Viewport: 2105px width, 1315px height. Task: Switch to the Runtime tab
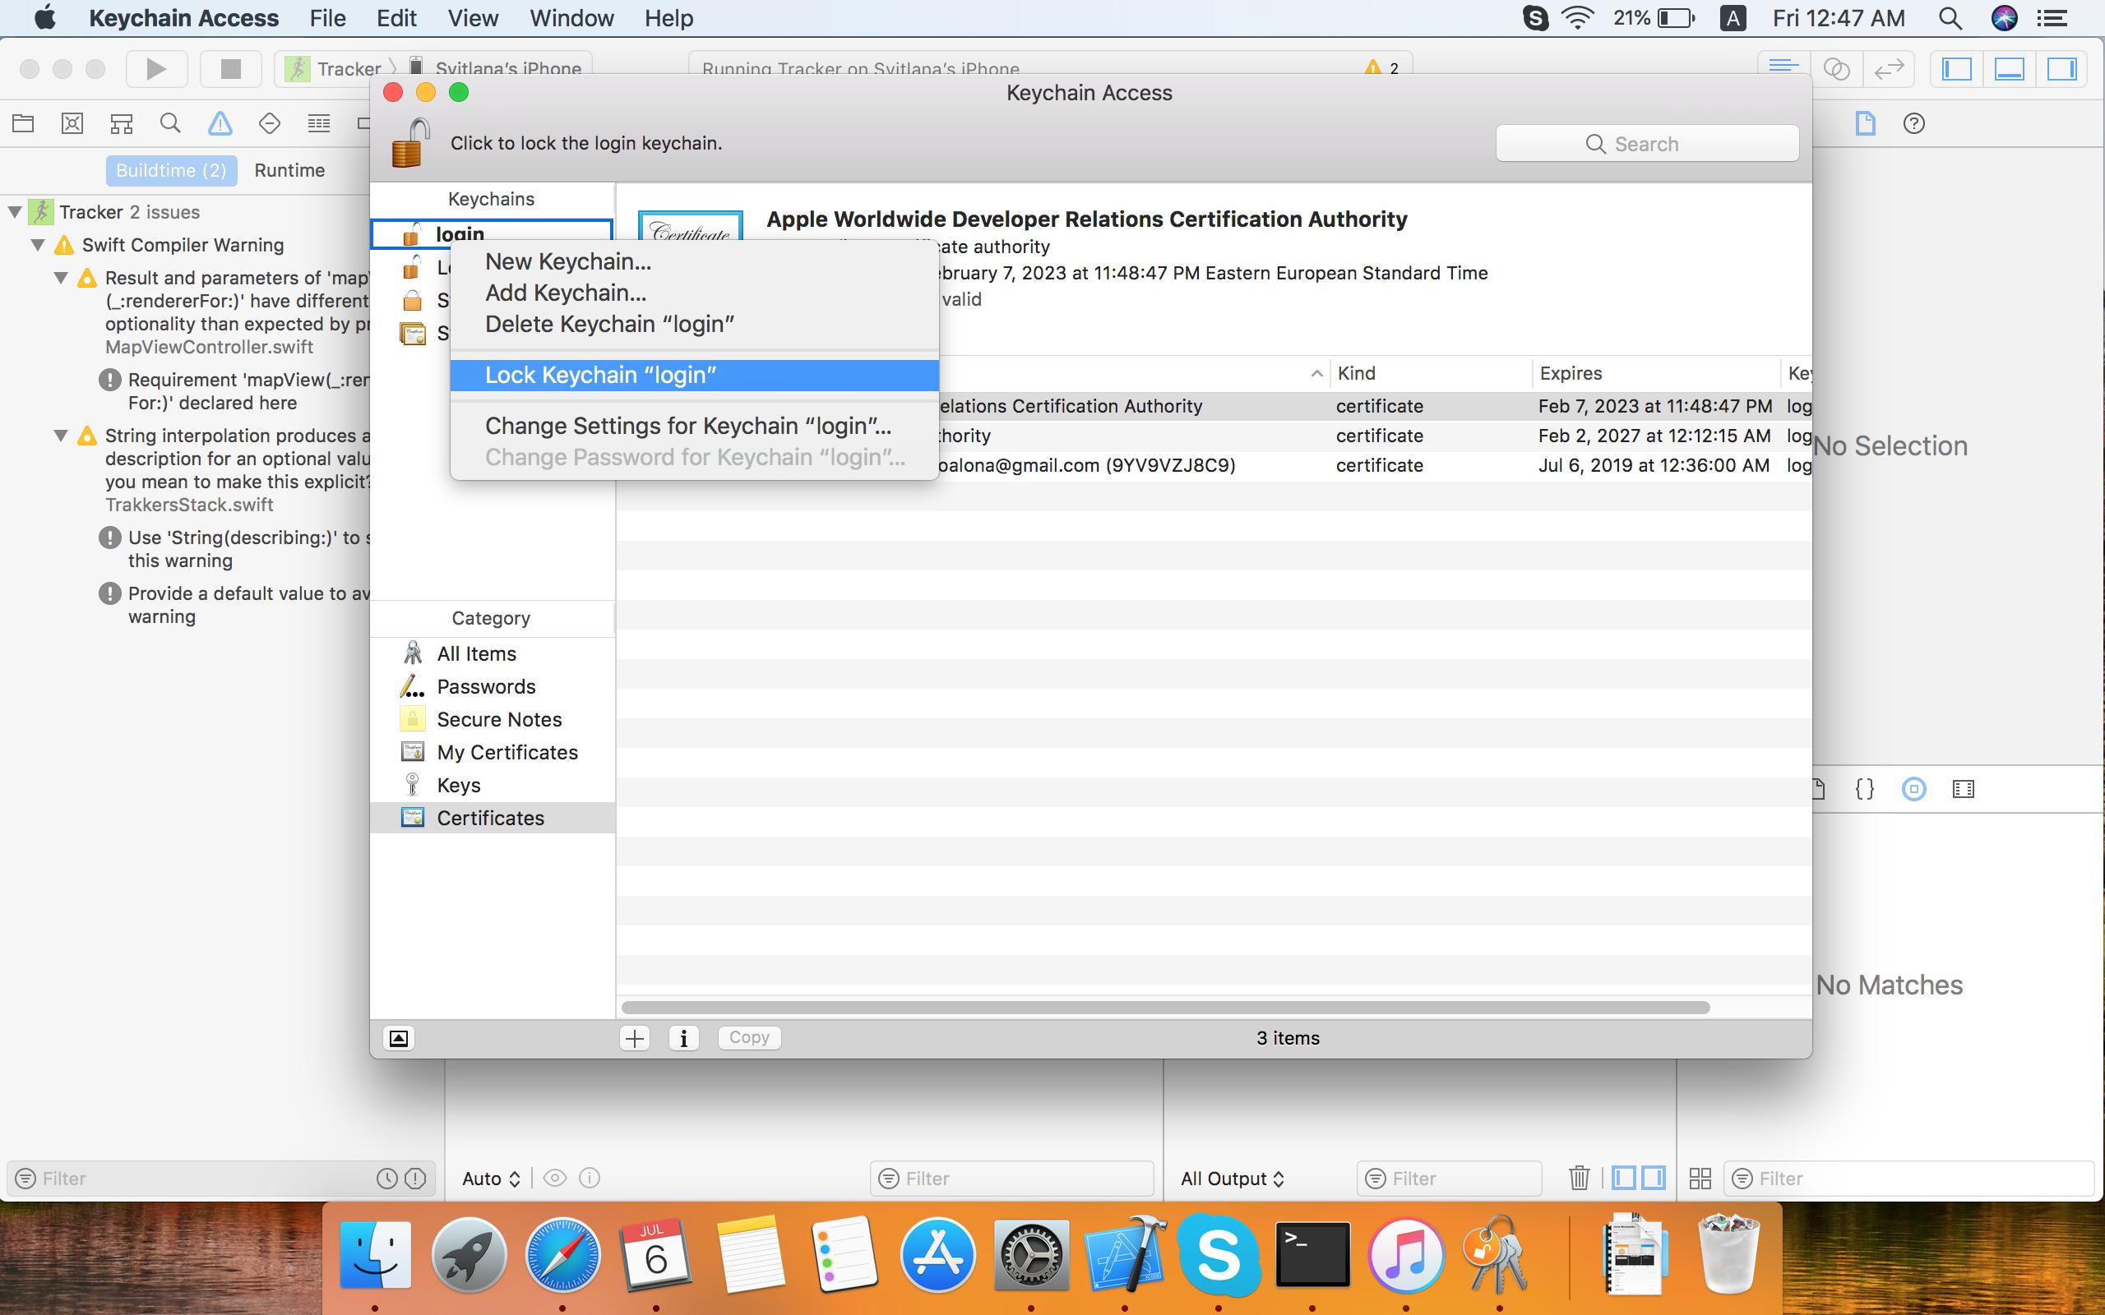pos(289,169)
